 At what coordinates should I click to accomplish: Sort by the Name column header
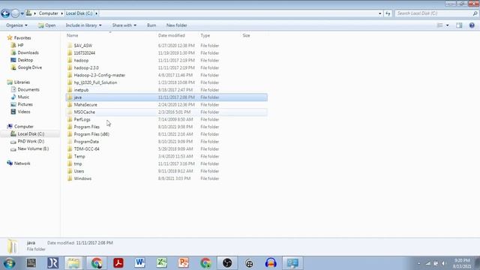(x=72, y=35)
